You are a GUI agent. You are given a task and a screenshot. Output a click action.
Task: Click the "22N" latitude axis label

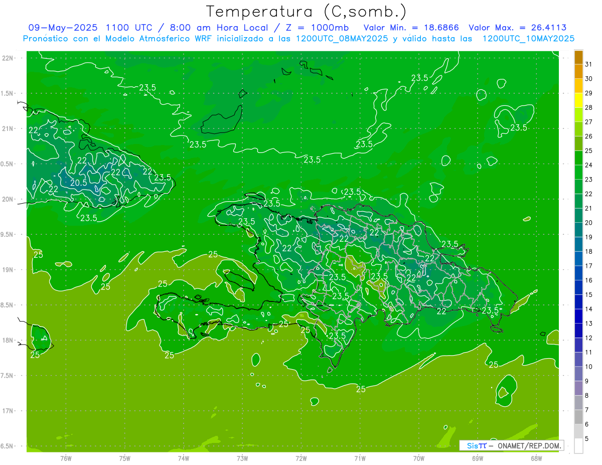[x=8, y=58]
